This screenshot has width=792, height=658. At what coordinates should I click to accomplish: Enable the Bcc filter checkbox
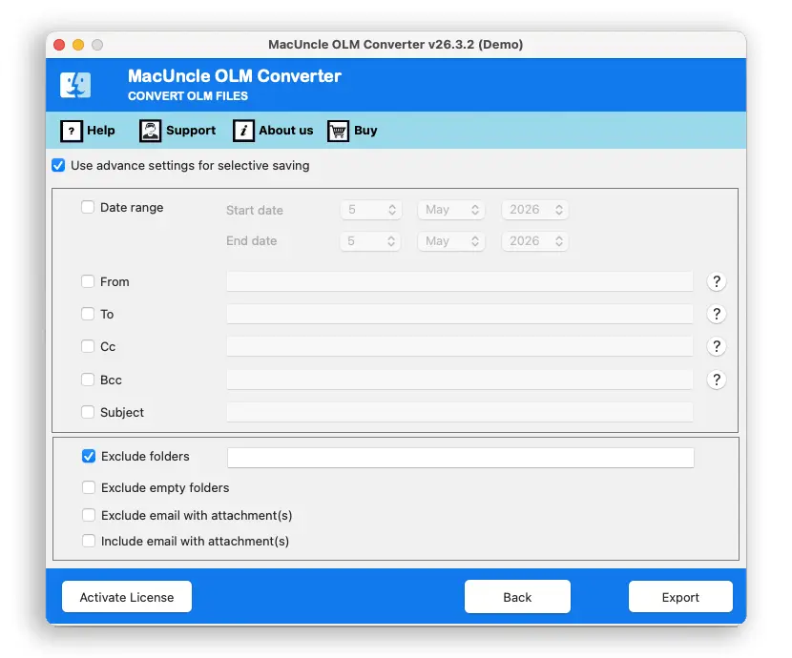(88, 379)
